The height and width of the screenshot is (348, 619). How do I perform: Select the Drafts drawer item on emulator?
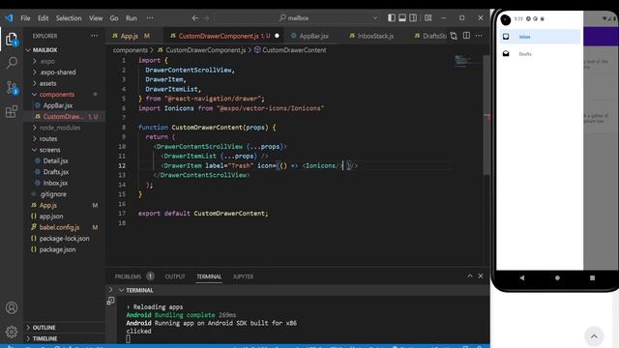[540, 54]
